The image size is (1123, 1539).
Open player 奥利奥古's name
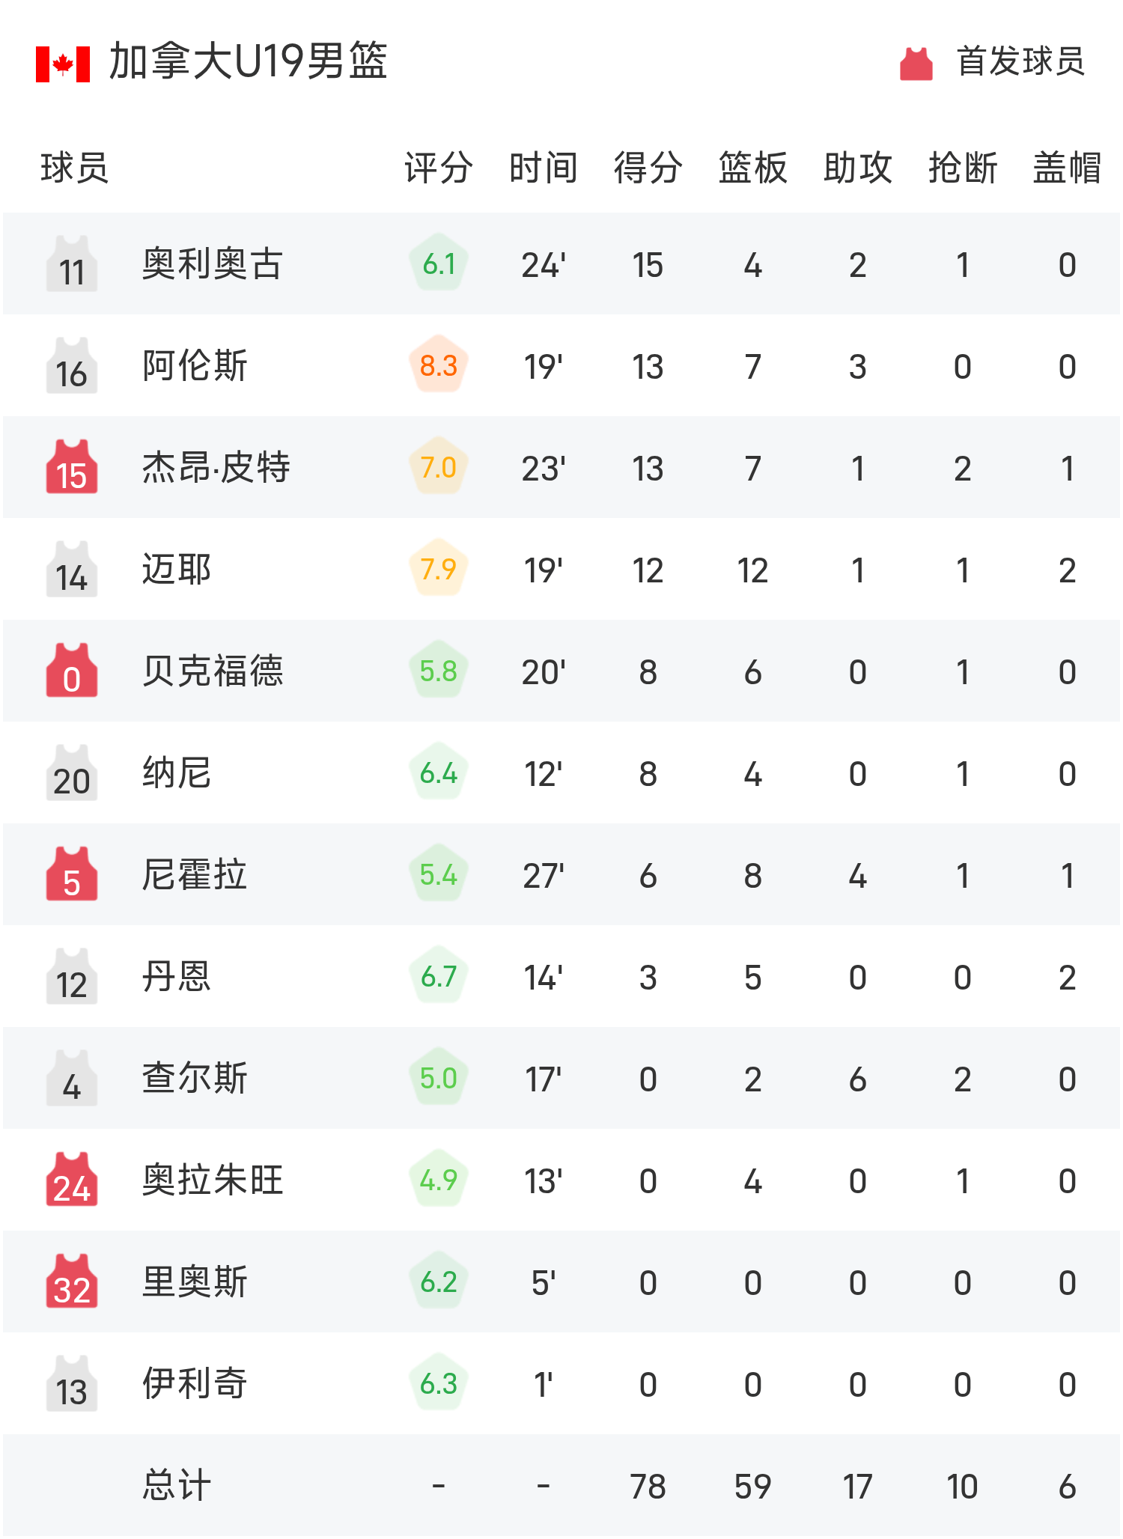[213, 264]
